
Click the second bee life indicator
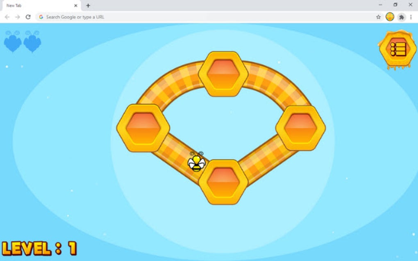tap(32, 41)
